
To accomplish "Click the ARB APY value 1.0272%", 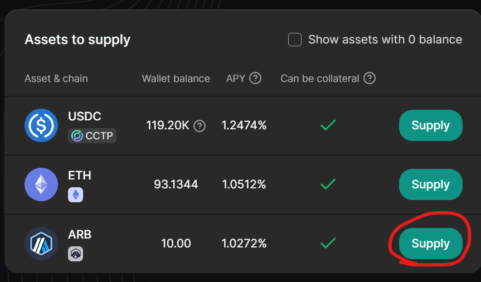I will (244, 244).
